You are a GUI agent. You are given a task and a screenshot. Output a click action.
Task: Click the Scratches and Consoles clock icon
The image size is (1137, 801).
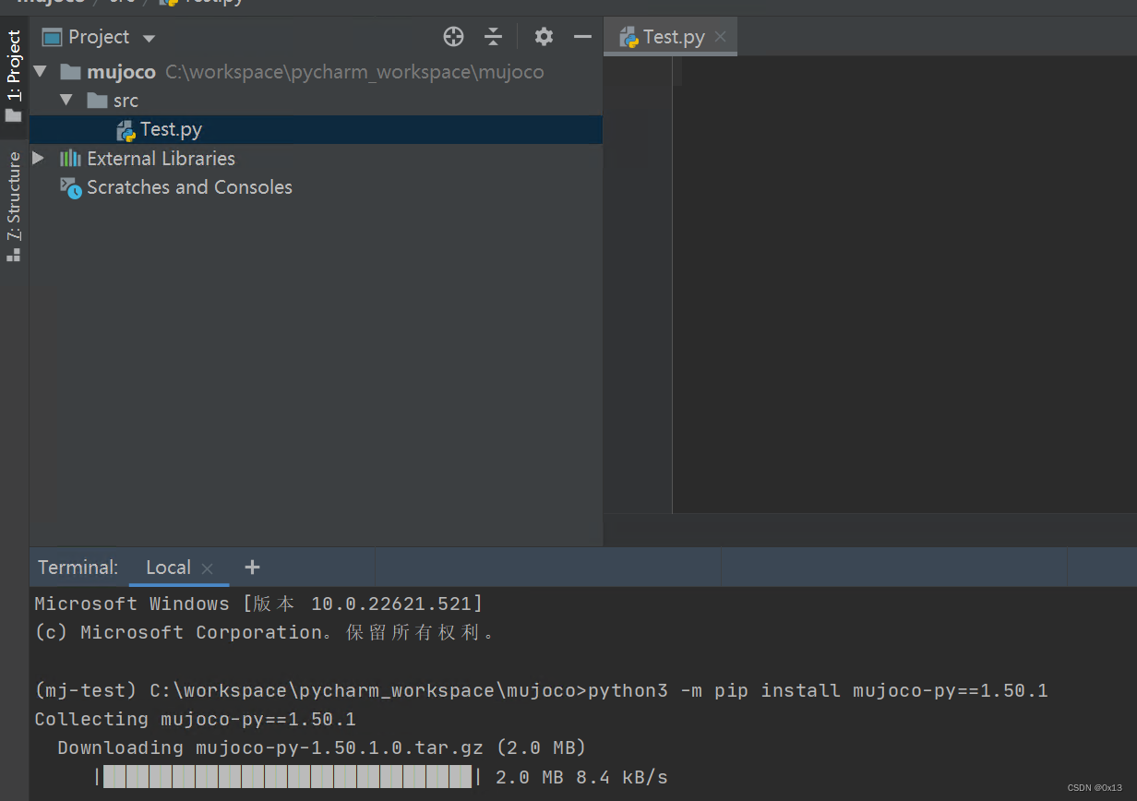click(x=71, y=188)
